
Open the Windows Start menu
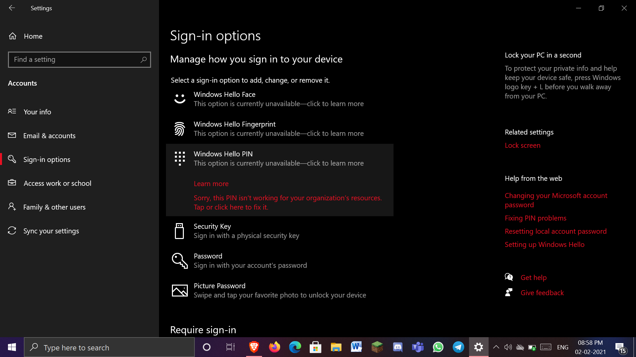[12, 347]
